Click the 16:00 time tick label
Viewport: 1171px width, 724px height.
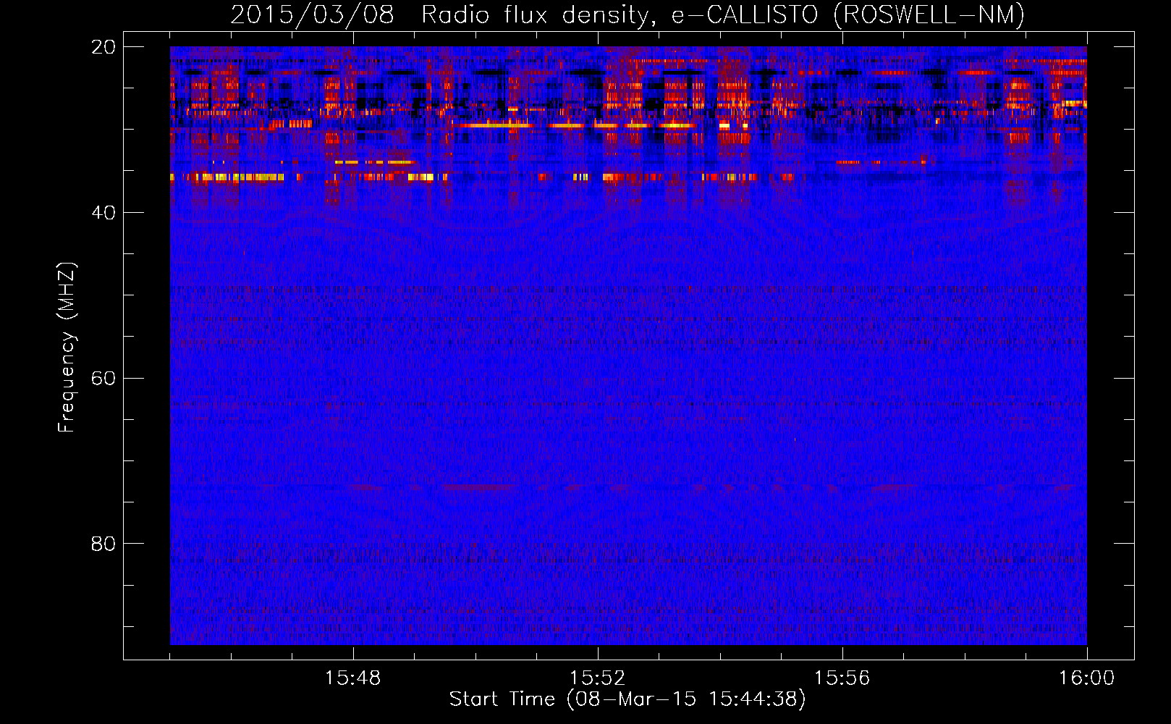tap(1087, 678)
